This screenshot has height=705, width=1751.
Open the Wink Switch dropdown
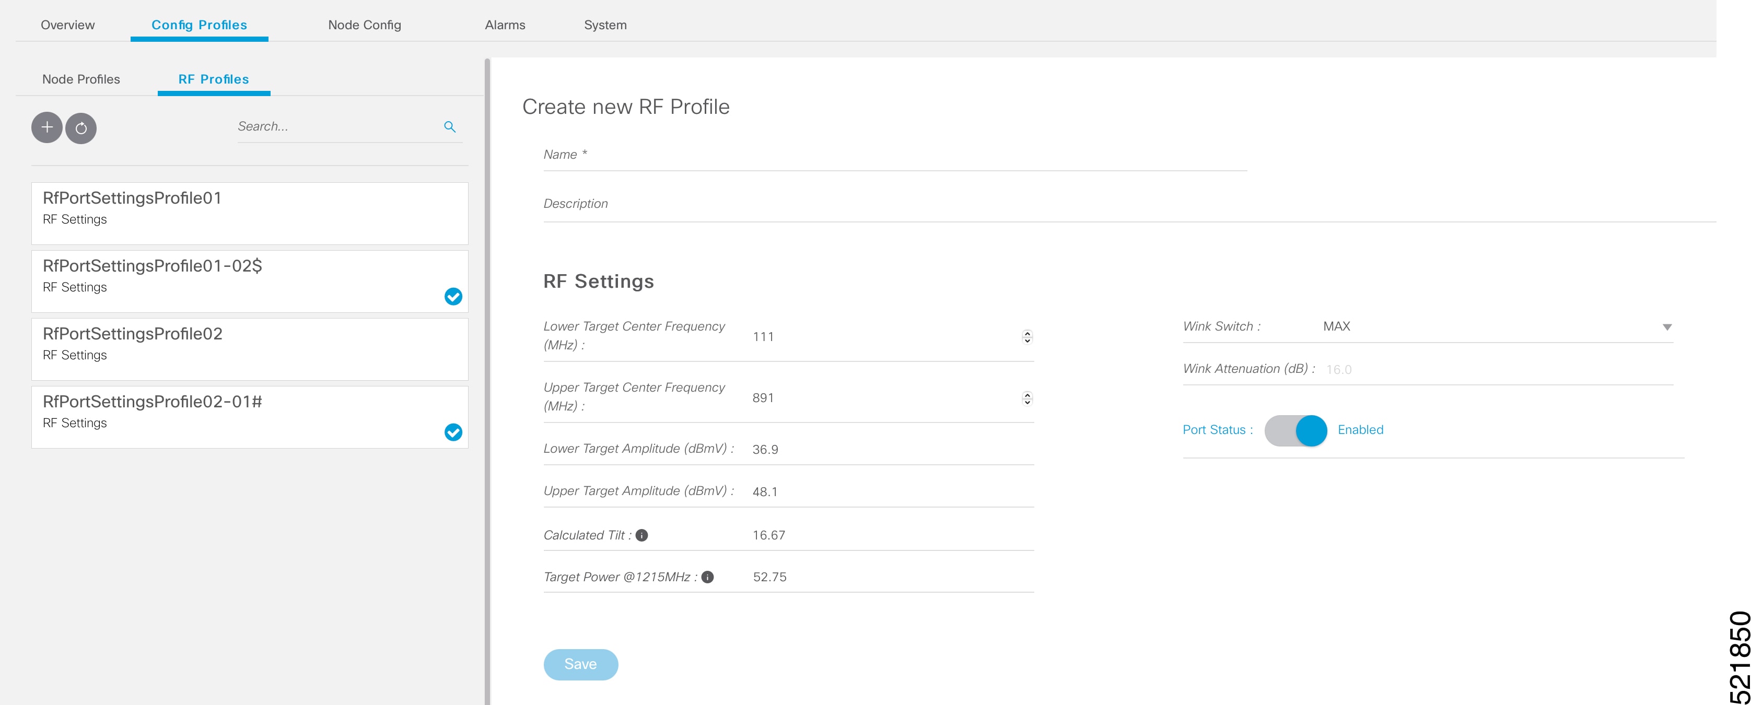[x=1668, y=327]
